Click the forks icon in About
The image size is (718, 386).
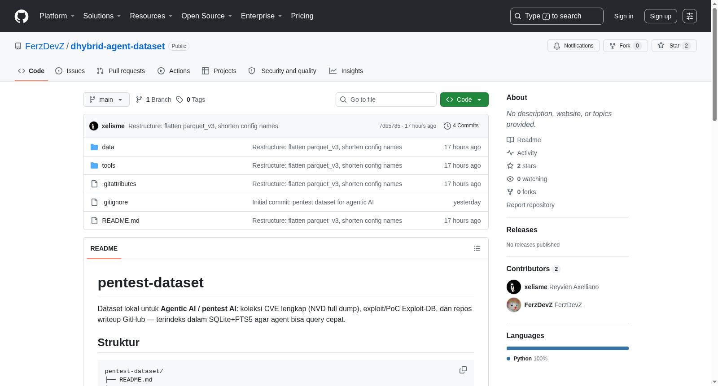click(510, 192)
